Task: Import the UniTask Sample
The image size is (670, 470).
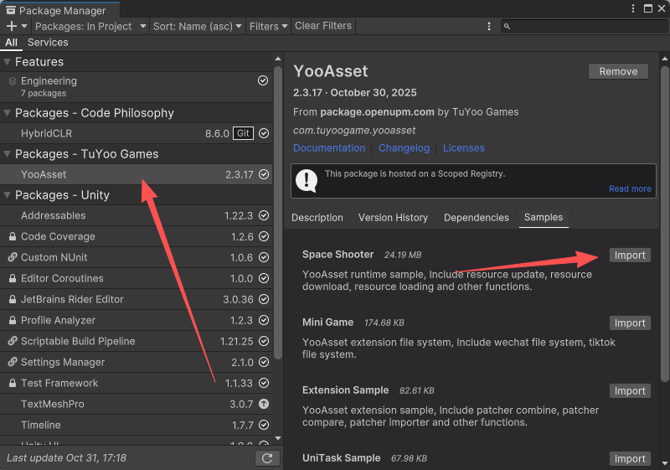Action: pos(630,459)
